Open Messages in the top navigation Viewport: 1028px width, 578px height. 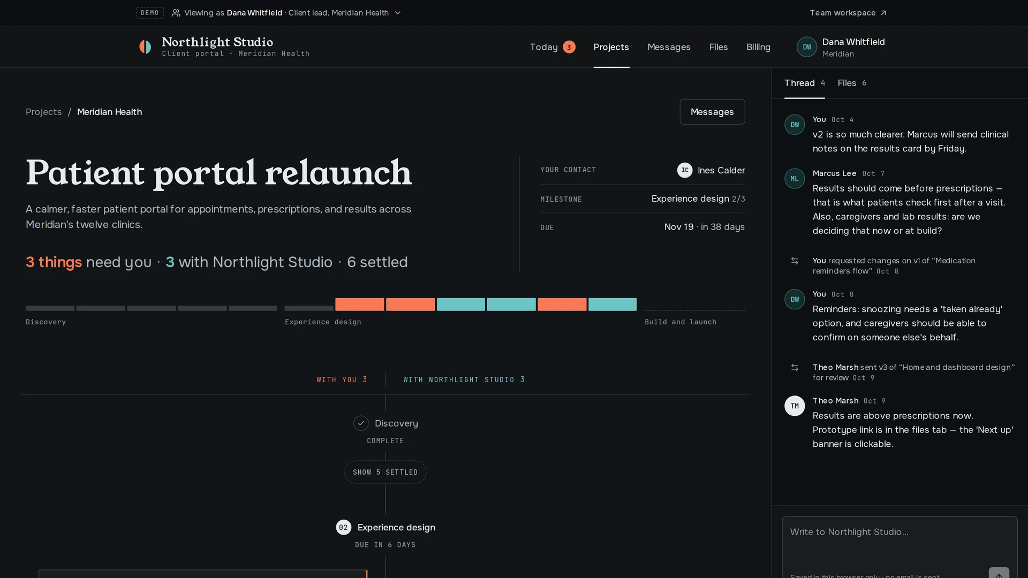(669, 47)
